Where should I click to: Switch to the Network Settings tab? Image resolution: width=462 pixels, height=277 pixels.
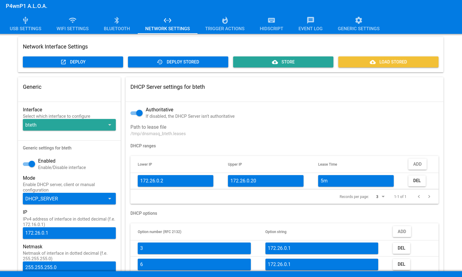pyautogui.click(x=168, y=24)
